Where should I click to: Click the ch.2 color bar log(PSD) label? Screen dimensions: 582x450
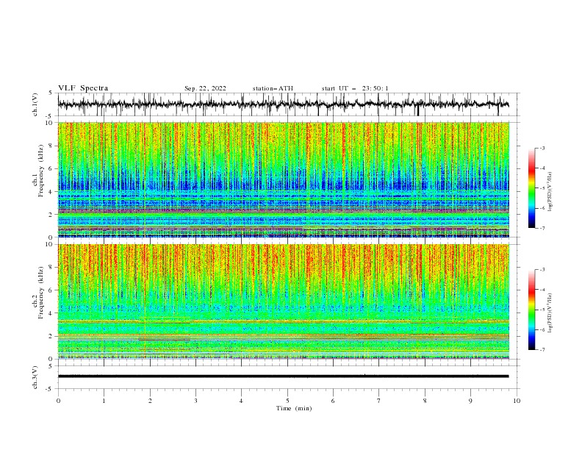click(x=551, y=312)
